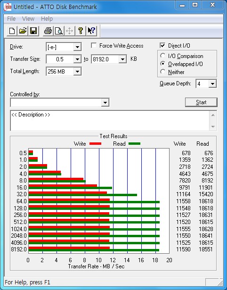
Task: Open the File menu
Action: pos(11,19)
